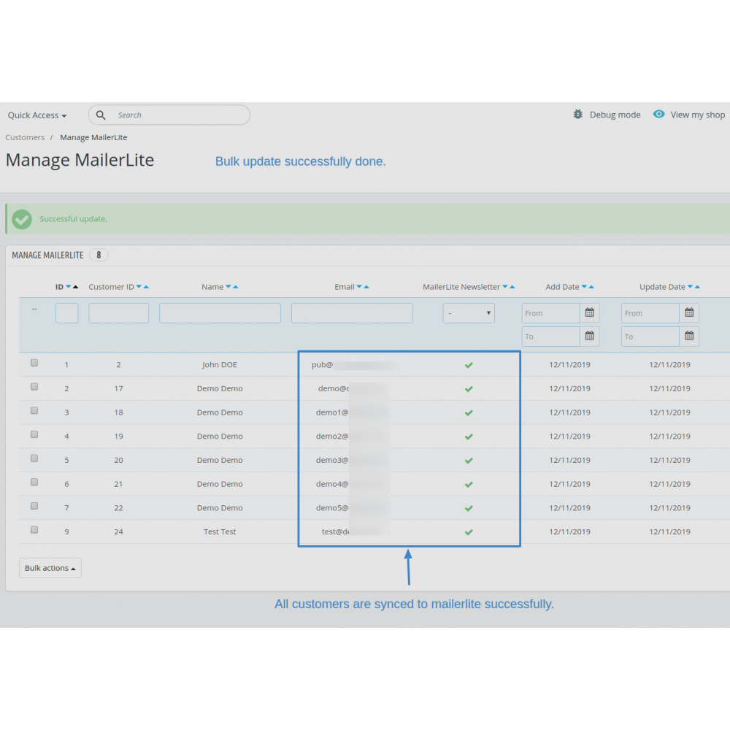Click the John DOE name cell
Viewport: 730px width, 730px height.
point(220,364)
